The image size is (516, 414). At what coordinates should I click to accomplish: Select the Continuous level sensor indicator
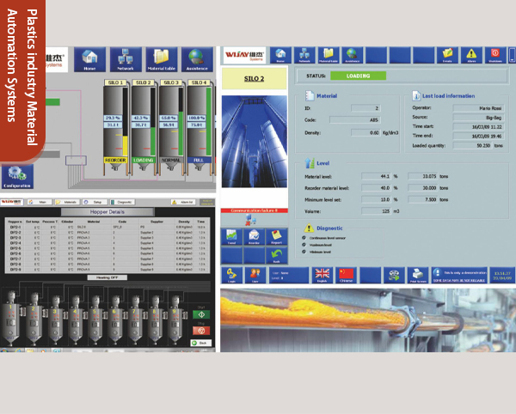(x=304, y=238)
